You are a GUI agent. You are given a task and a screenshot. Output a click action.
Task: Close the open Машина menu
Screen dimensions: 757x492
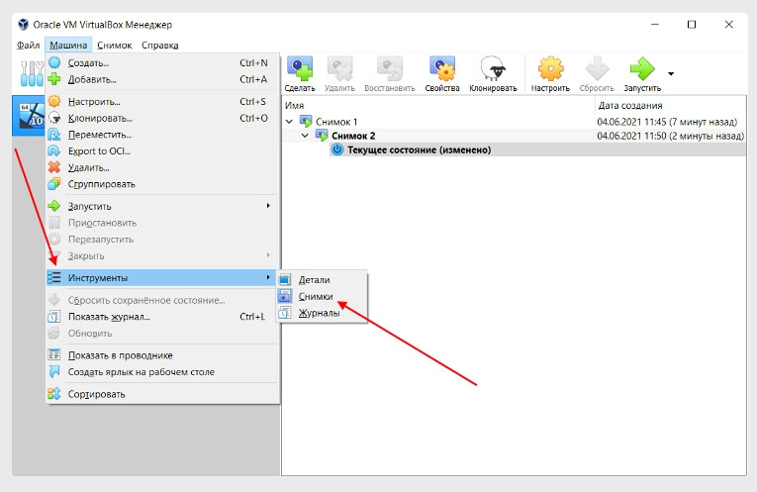[68, 45]
